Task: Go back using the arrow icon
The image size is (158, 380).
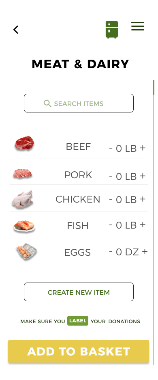Action: 16,30
